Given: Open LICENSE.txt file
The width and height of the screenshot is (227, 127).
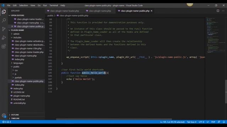Looking at the screenshot, I should [19, 92].
